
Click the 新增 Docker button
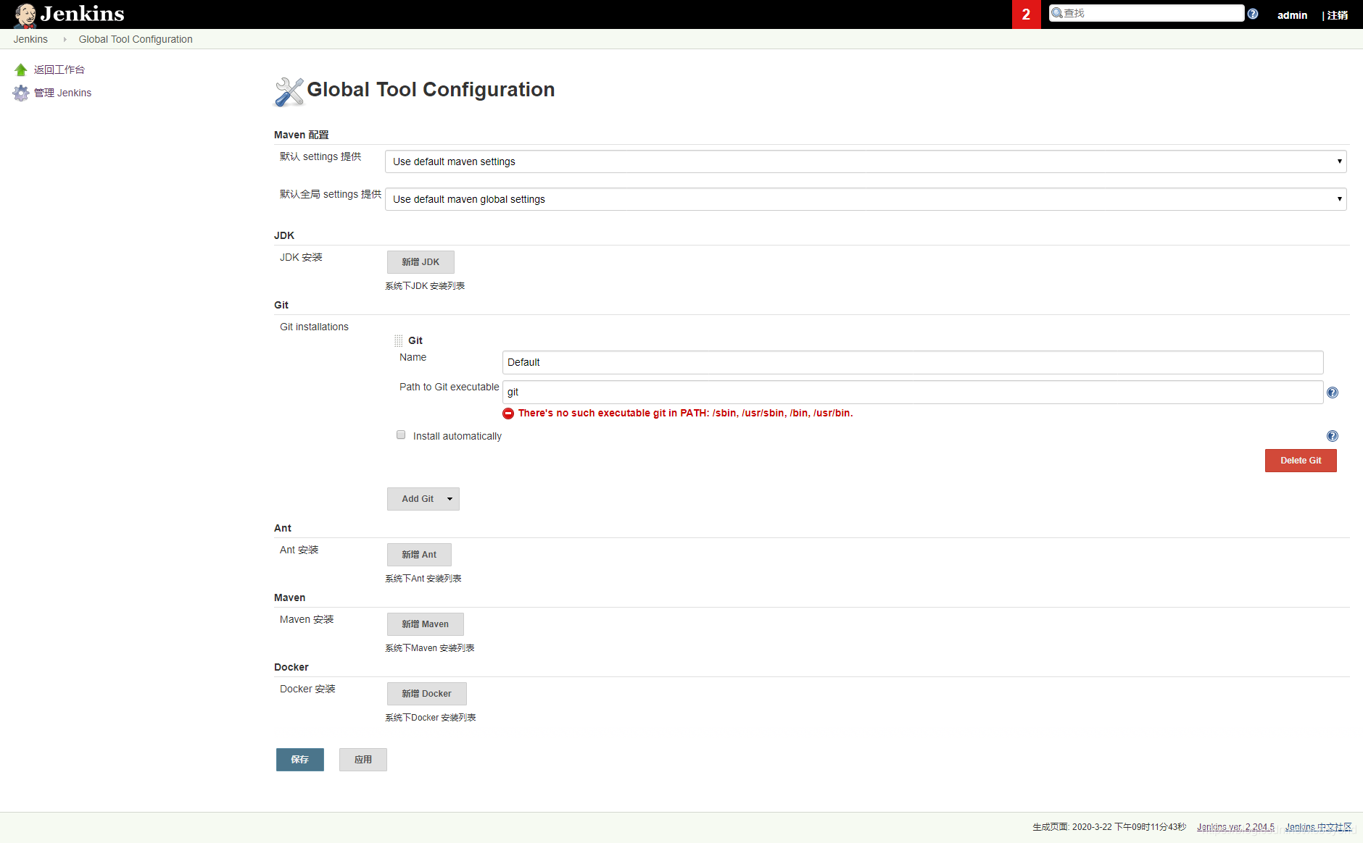(x=426, y=694)
